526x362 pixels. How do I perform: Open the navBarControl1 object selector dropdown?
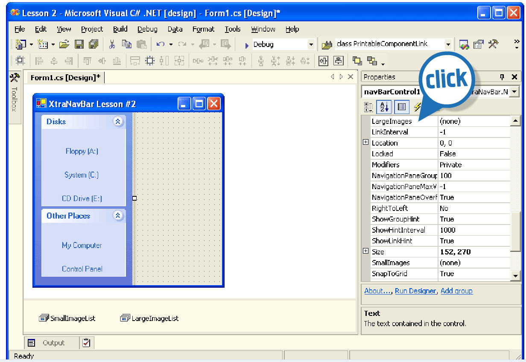514,92
